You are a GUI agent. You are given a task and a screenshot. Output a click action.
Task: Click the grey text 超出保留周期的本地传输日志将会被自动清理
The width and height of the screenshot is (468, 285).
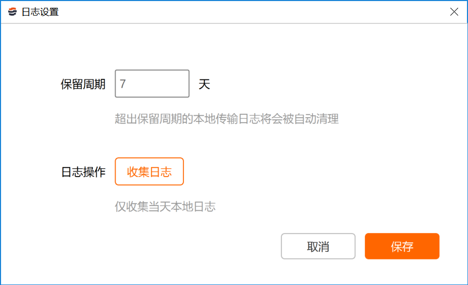pyautogui.click(x=226, y=119)
